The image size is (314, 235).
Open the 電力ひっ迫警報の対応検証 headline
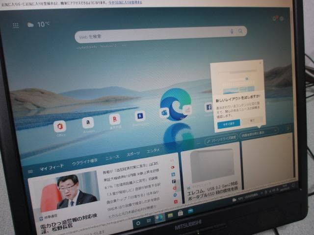point(69,223)
